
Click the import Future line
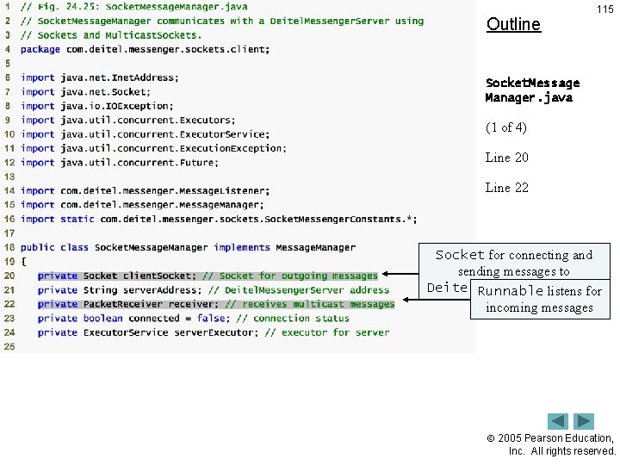120,163
